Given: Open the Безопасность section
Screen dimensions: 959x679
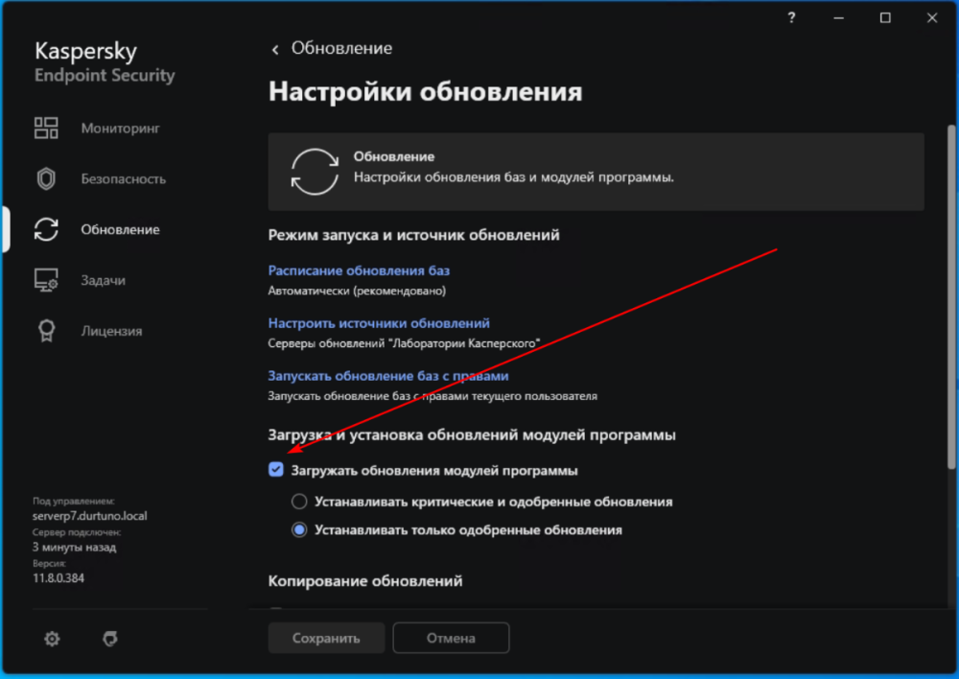Looking at the screenshot, I should 124,179.
